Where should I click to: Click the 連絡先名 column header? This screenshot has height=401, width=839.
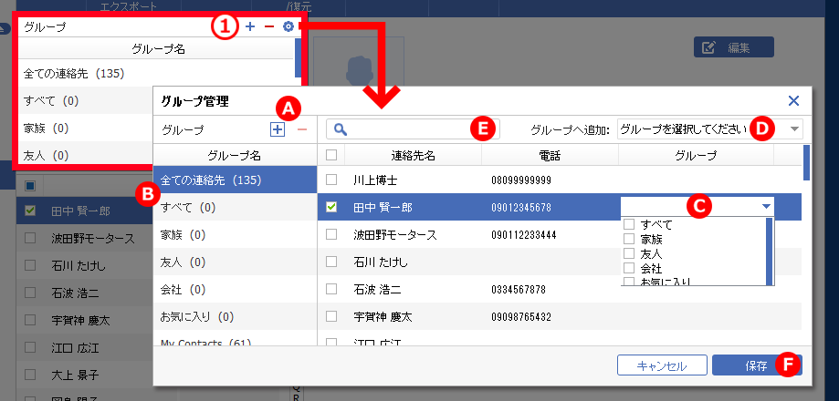pos(413,155)
